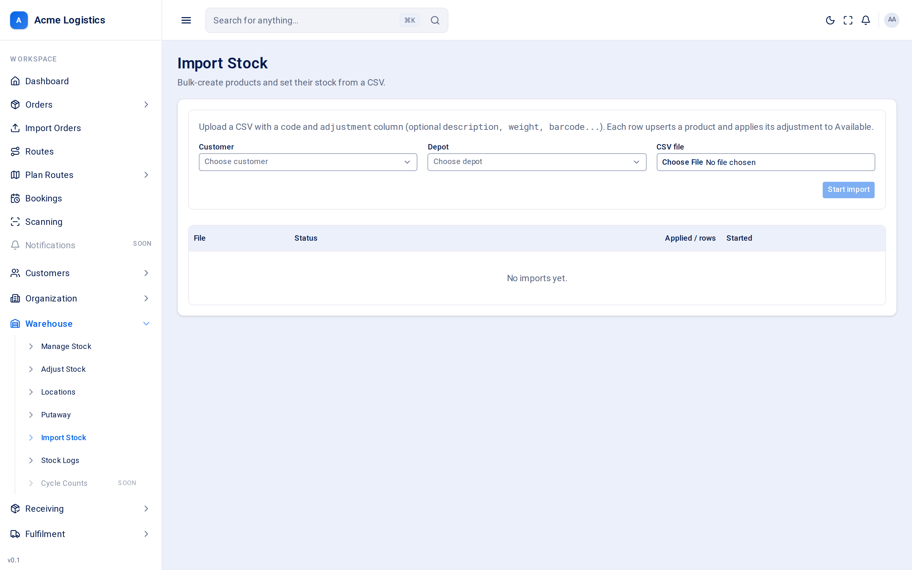This screenshot has height=570, width=912.
Task: Expand the Fulfilment submenu chevron
Action: click(x=146, y=534)
